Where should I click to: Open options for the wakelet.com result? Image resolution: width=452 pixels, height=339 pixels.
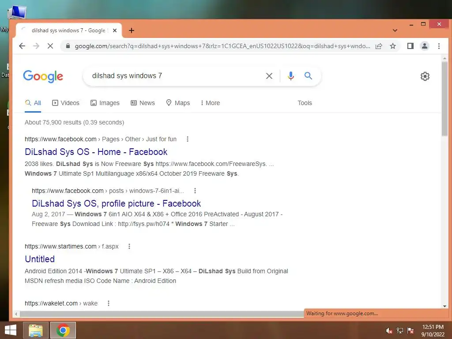click(x=109, y=303)
